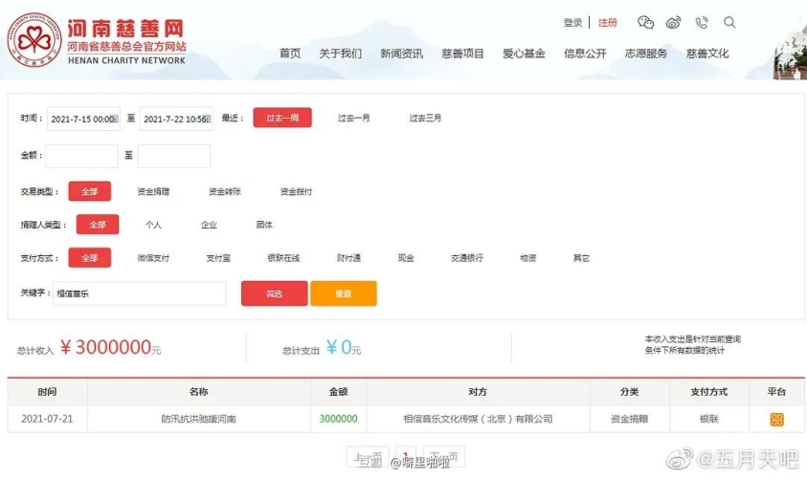Filter transaction type by 资金转账

tap(224, 192)
